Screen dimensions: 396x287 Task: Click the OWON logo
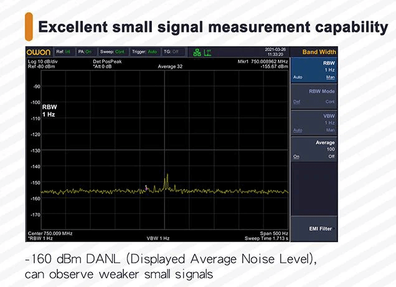click(x=38, y=52)
